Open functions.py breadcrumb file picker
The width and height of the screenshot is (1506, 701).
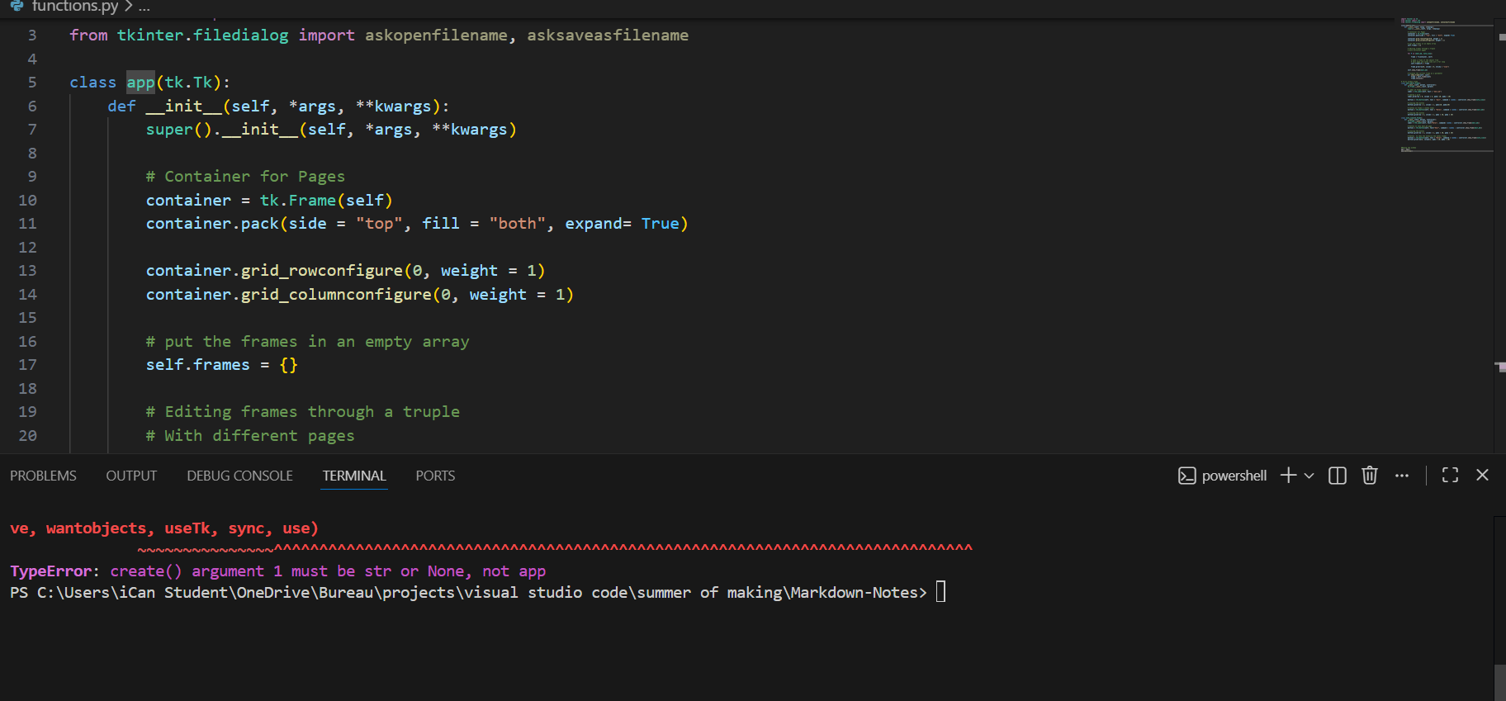(74, 7)
